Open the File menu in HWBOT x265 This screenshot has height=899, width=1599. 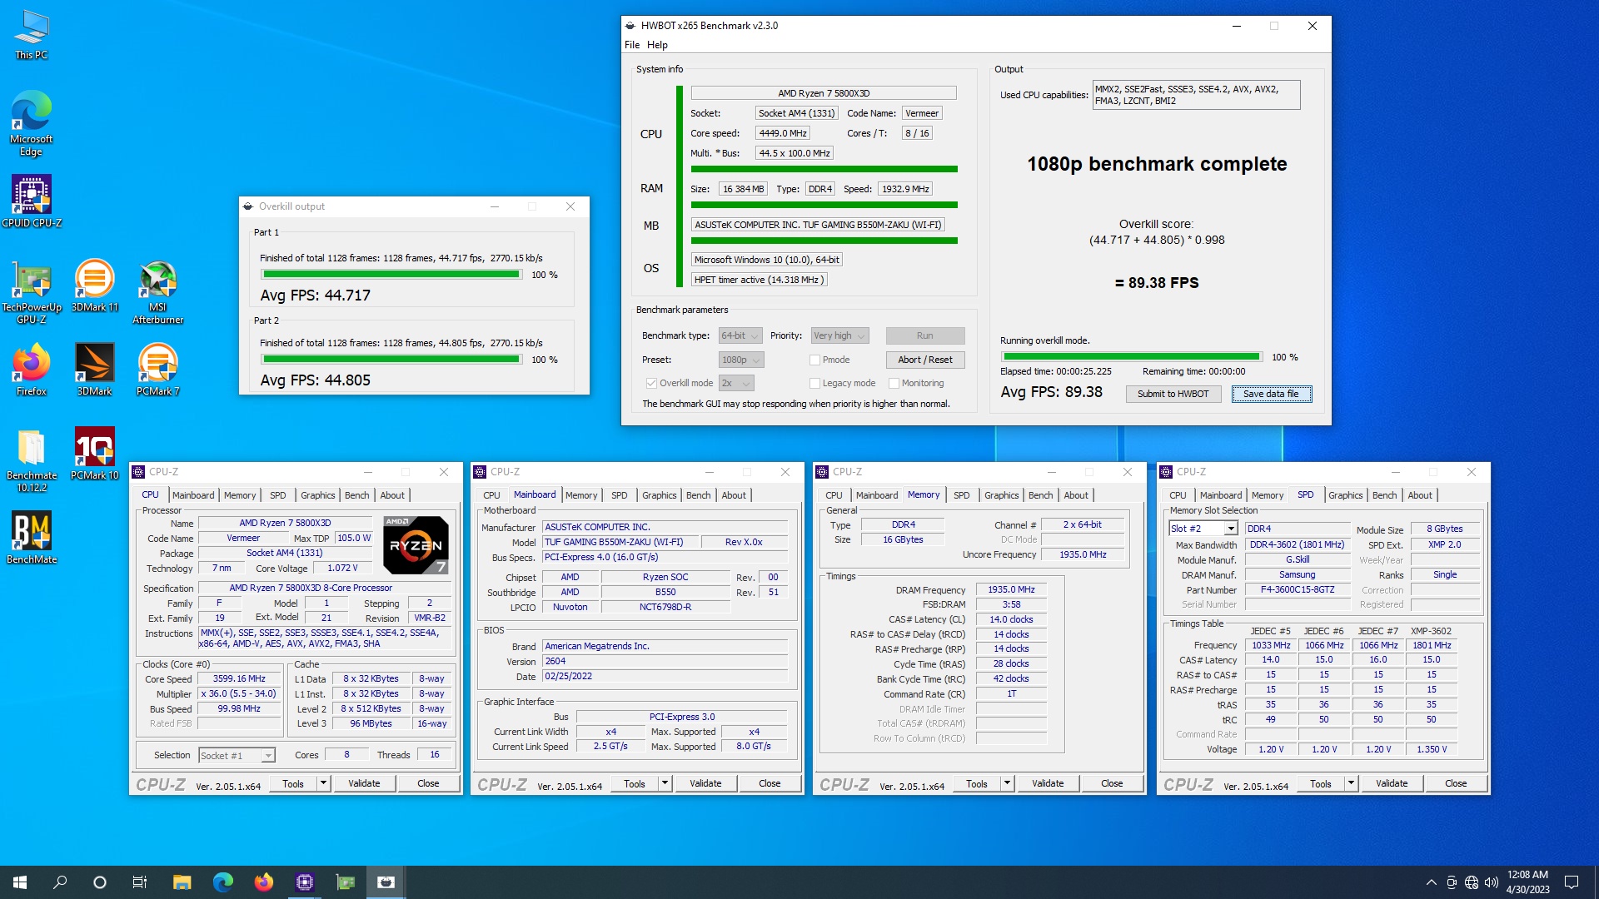pos(632,45)
